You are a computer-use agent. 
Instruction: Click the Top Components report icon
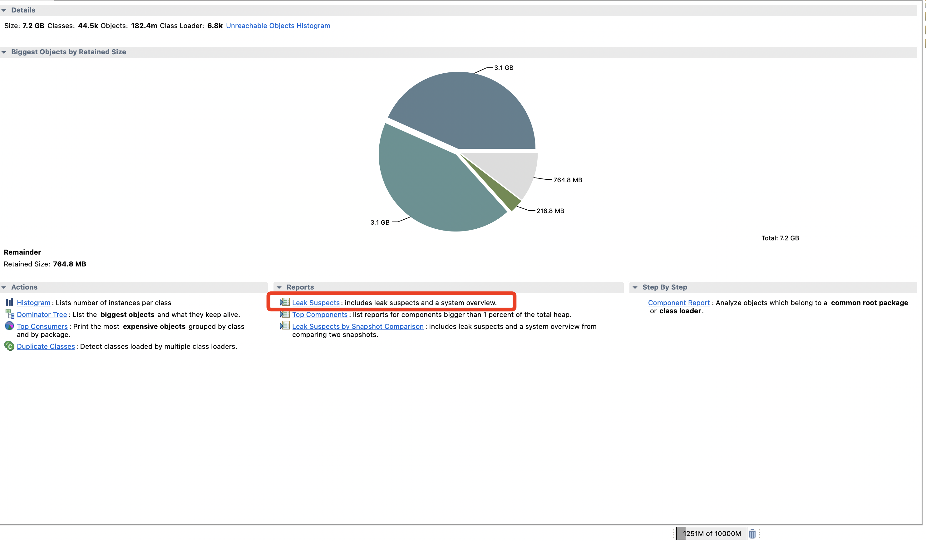(284, 314)
